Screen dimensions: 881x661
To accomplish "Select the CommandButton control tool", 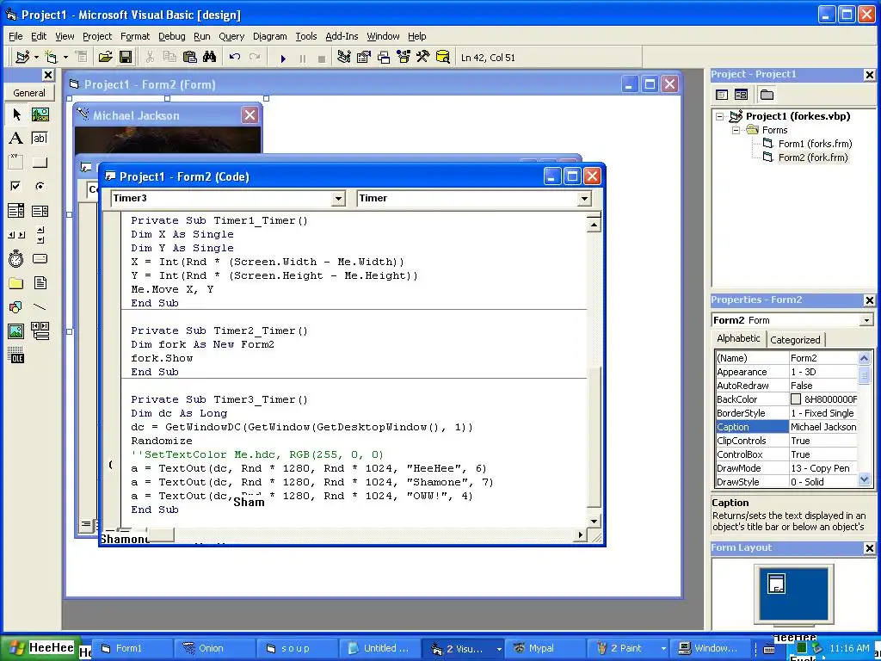I will (x=40, y=163).
